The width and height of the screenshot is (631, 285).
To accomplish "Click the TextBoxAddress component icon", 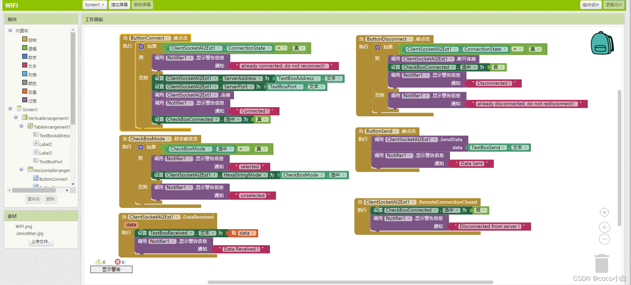I will tap(36, 135).
